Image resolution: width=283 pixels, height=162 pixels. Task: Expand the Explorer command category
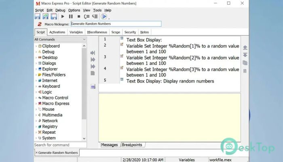(36, 69)
